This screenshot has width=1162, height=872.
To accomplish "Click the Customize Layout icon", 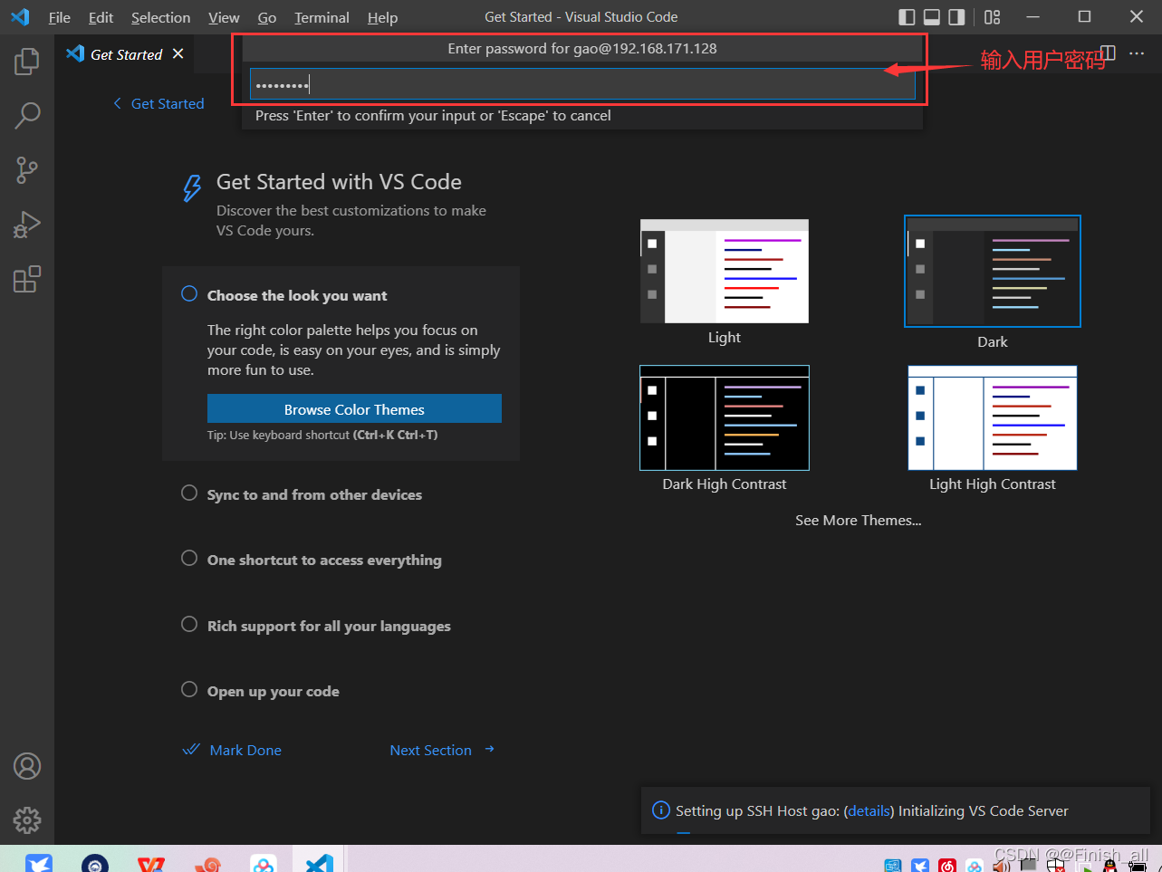I will [993, 17].
